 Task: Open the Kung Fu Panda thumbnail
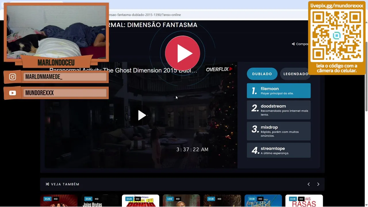tap(141, 201)
